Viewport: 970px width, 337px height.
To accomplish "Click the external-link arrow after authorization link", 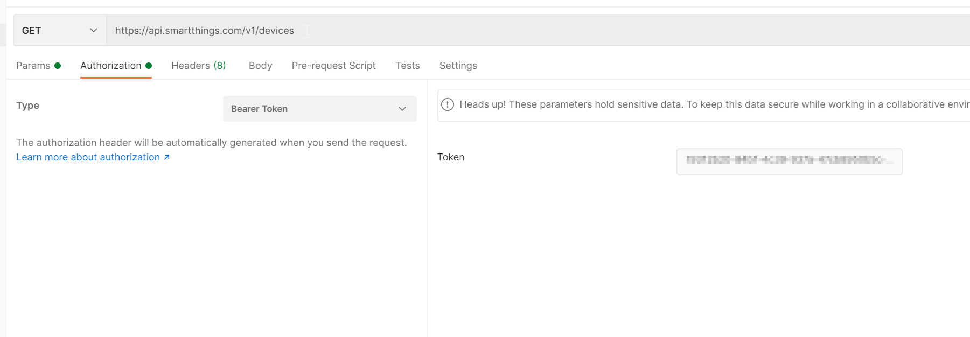I will pos(167,157).
